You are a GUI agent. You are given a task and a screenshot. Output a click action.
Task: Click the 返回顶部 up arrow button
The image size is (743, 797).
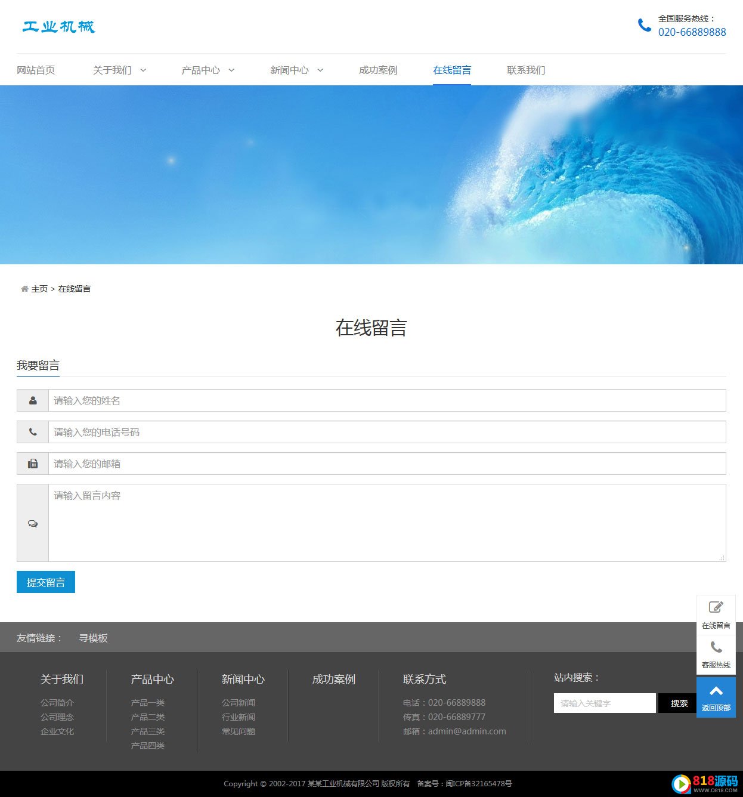716,697
